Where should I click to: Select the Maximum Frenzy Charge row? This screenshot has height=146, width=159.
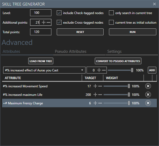(79, 103)
